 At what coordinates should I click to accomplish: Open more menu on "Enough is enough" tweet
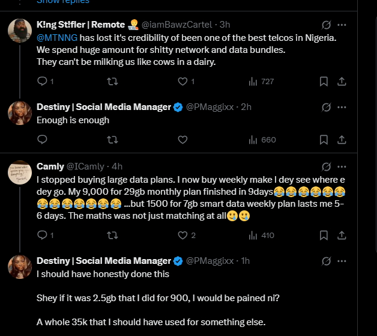[x=342, y=107]
